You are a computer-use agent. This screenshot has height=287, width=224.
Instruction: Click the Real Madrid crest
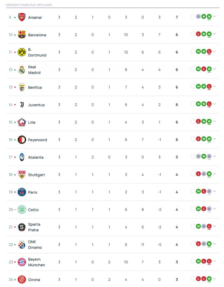22,70
